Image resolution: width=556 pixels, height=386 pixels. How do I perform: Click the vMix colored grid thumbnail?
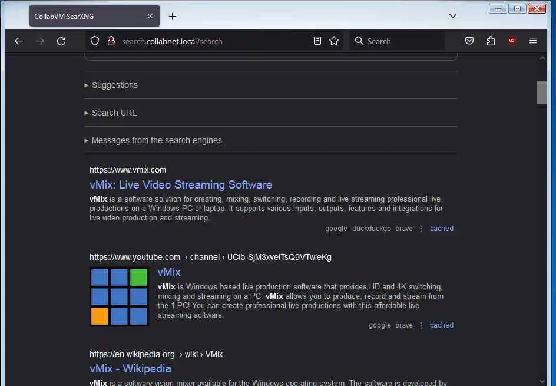pyautogui.click(x=119, y=296)
